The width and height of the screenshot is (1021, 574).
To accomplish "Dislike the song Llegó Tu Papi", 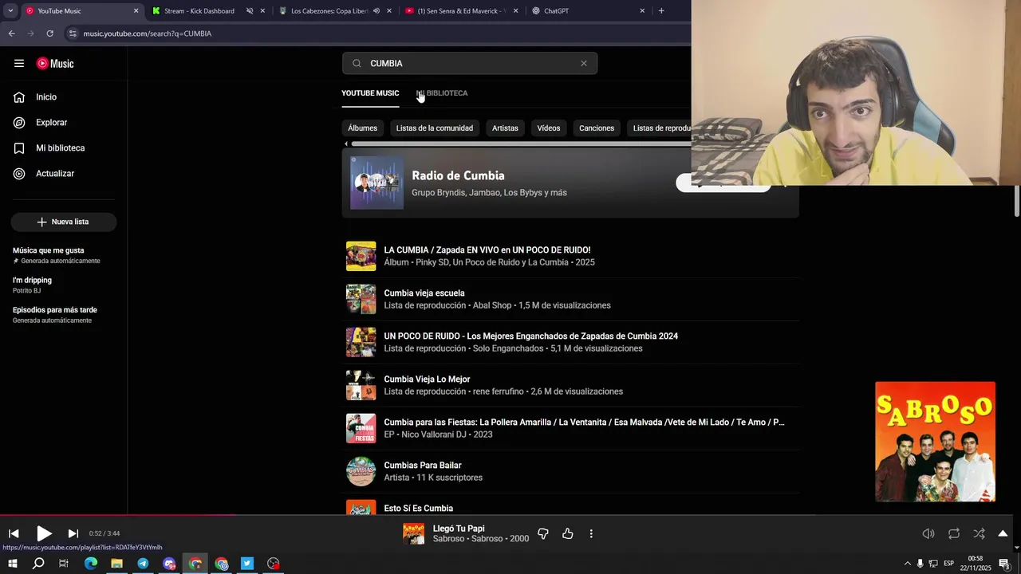I will pyautogui.click(x=543, y=534).
